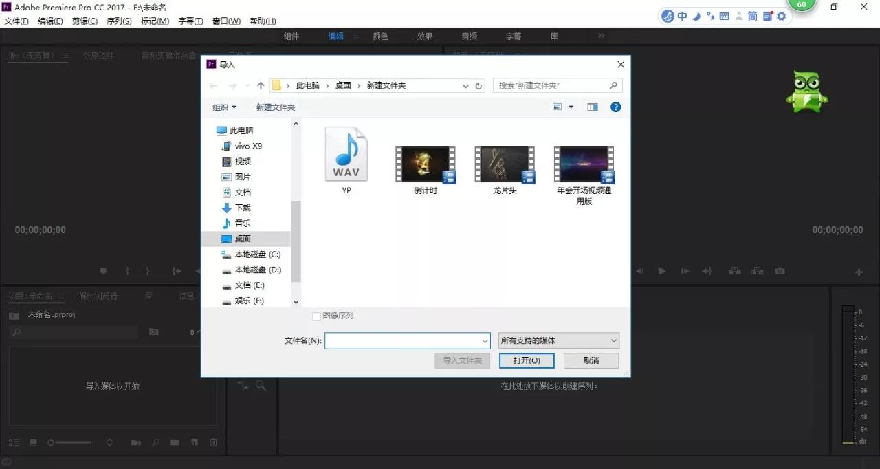This screenshot has height=469, width=880.
Task: Go up one folder level
Action: 261,86
